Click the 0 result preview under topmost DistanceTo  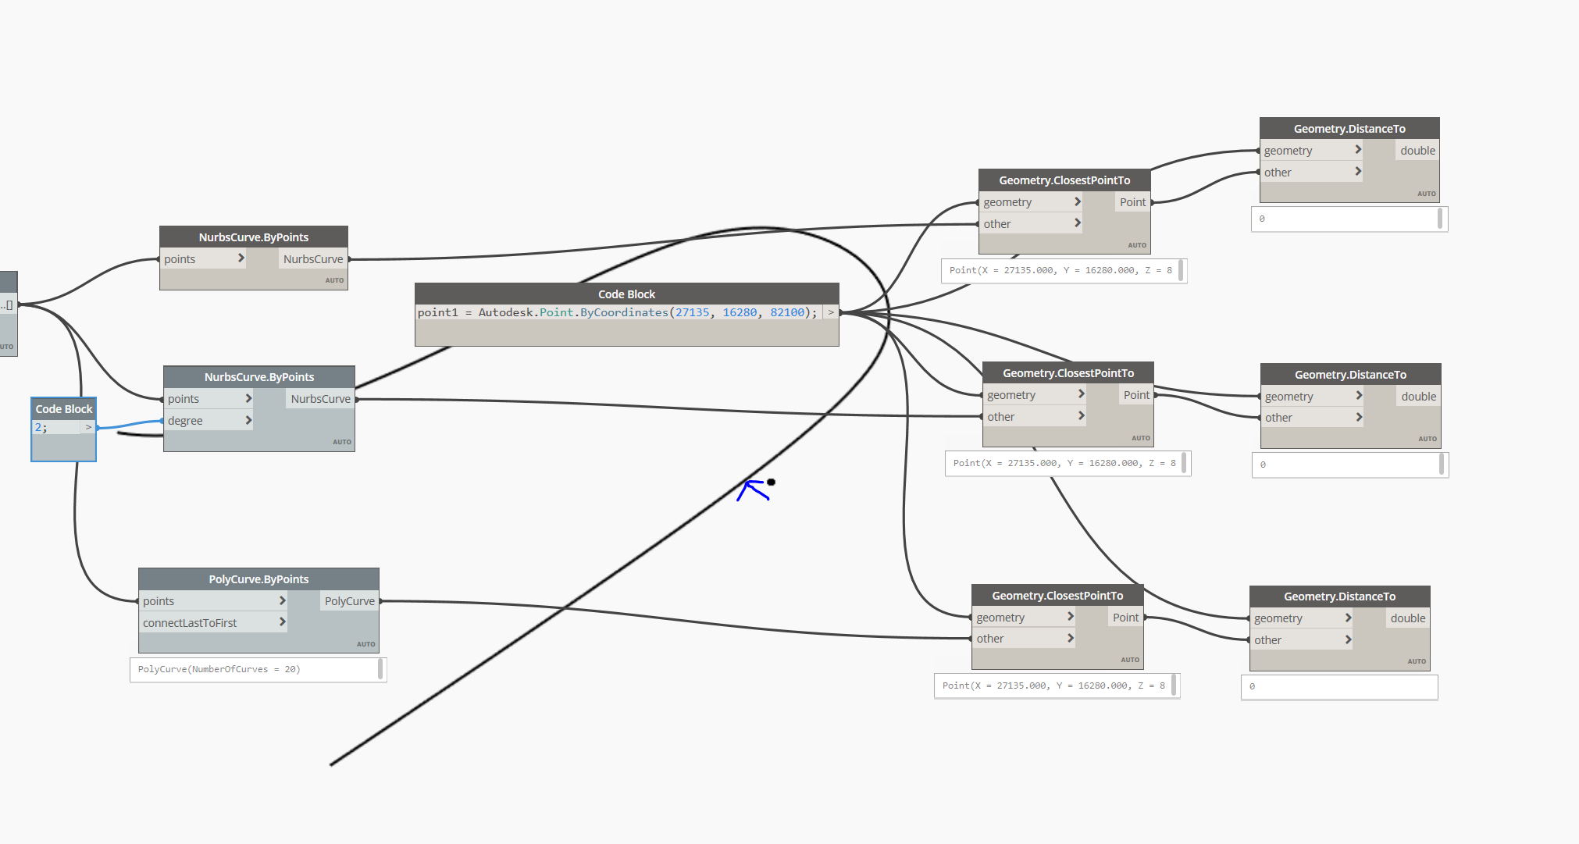[1349, 219]
